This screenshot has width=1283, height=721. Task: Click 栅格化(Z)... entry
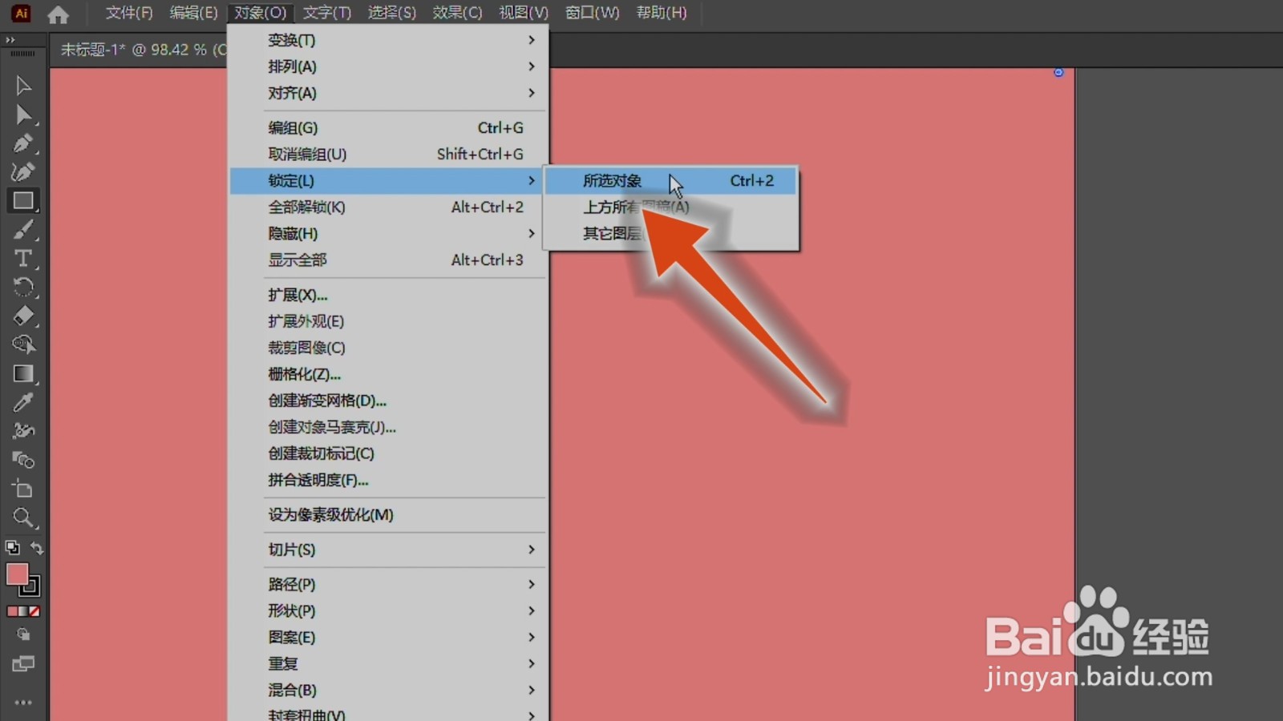(389, 374)
